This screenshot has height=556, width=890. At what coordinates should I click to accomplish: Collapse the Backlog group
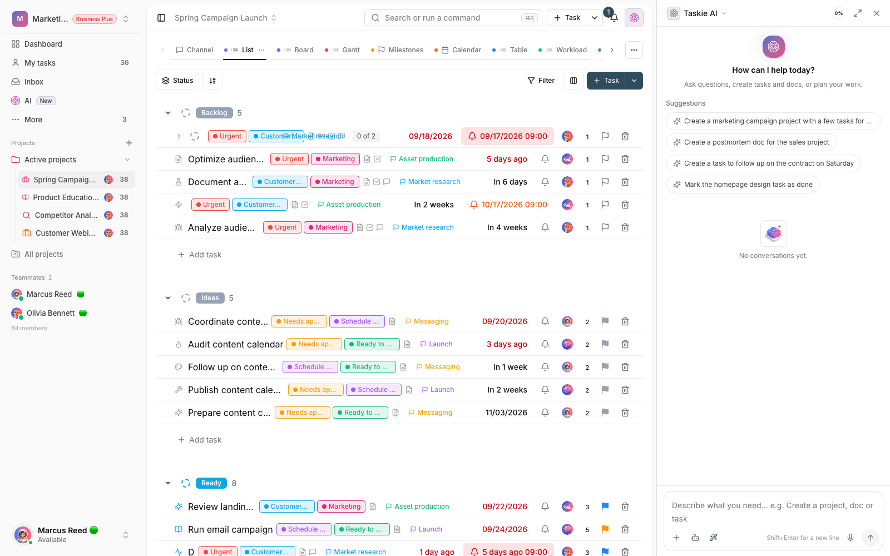[x=168, y=113]
